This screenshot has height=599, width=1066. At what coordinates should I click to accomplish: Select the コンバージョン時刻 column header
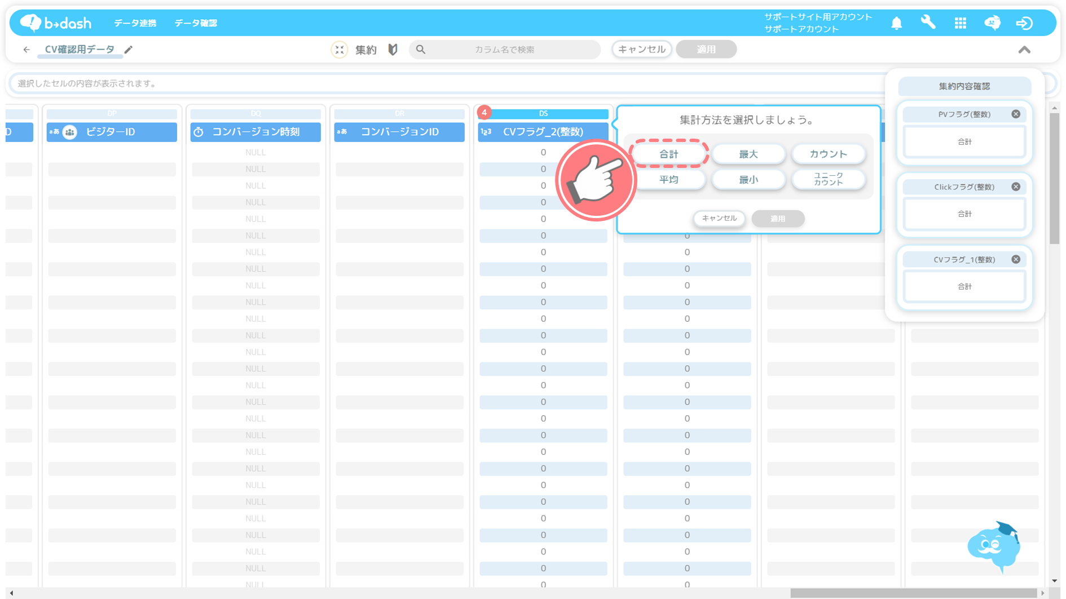pos(256,132)
